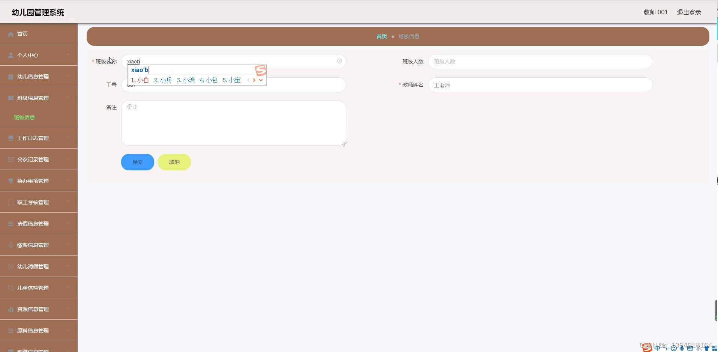Expand the 工作日志管理 chevron
Image resolution: width=718 pixels, height=352 pixels.
[68, 137]
